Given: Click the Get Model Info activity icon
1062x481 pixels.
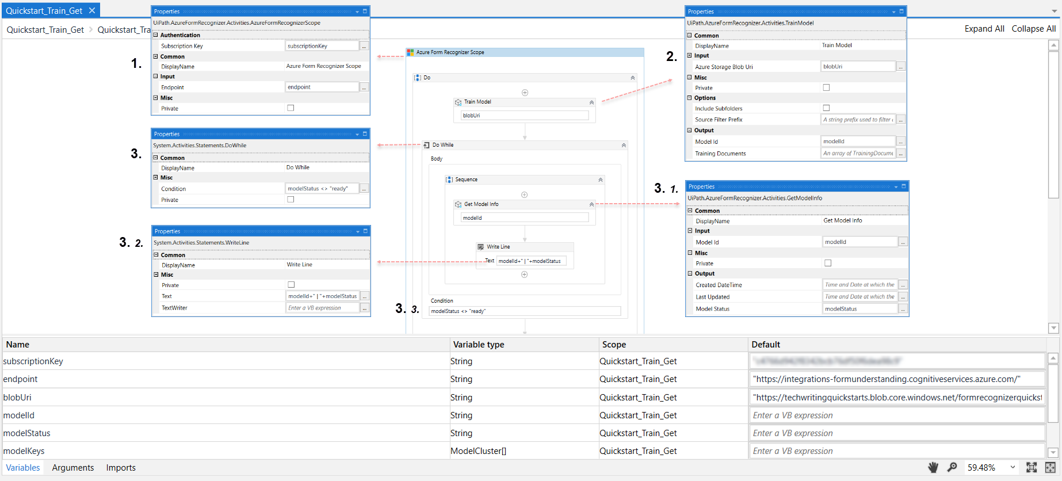Looking at the screenshot, I should tap(459, 204).
